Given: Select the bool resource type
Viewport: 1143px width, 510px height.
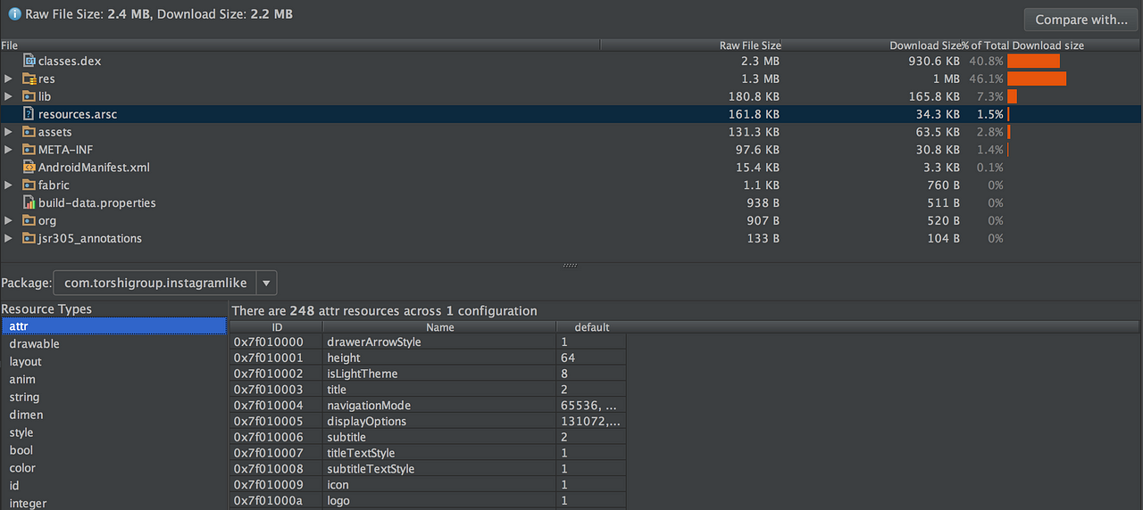Looking at the screenshot, I should (x=113, y=450).
